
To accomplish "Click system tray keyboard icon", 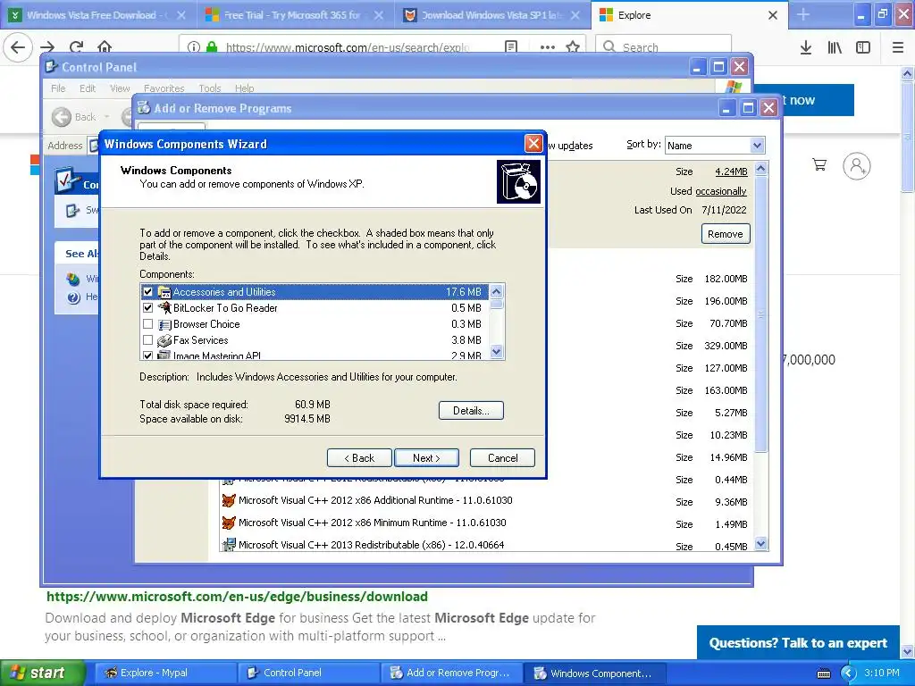I will click(x=823, y=673).
